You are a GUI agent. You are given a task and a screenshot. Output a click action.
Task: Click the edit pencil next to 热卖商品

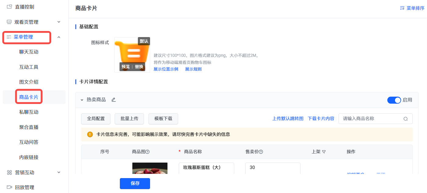[x=113, y=100]
